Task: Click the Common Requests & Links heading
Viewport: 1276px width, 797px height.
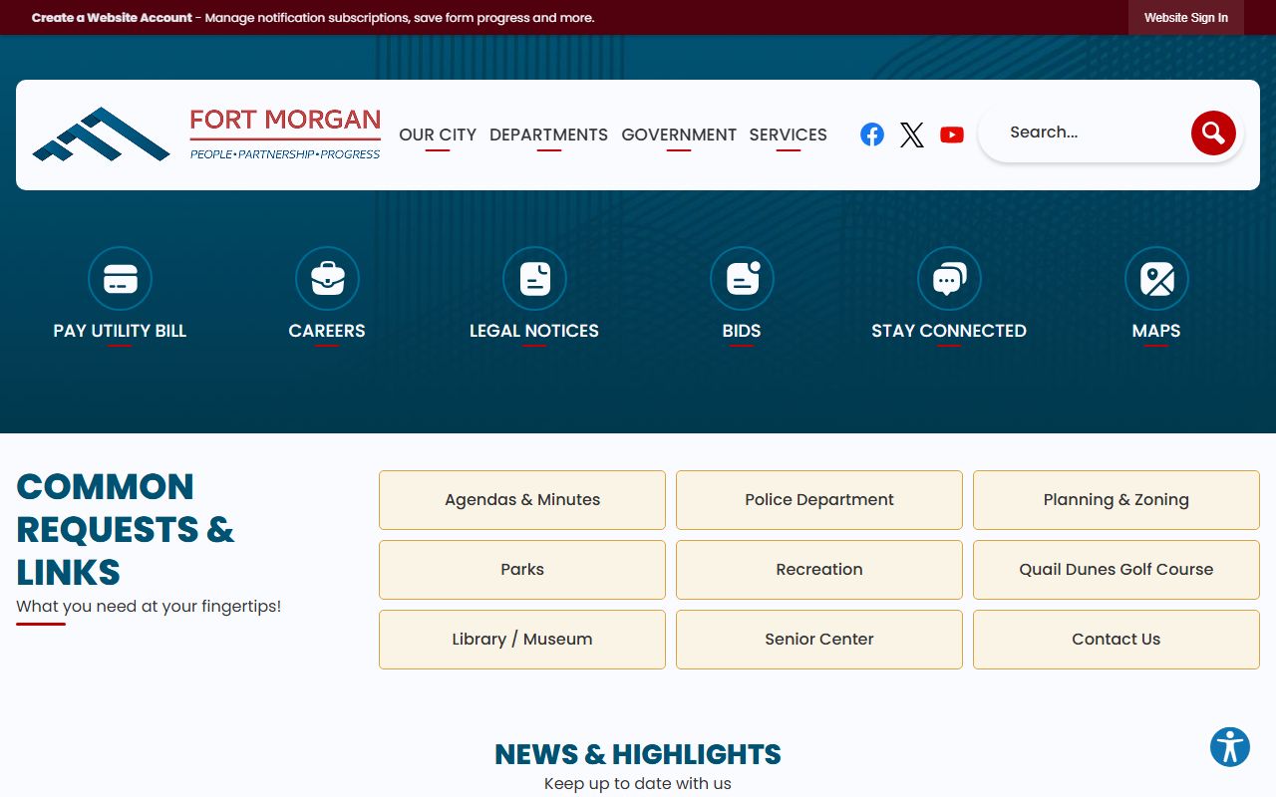Action: [126, 529]
